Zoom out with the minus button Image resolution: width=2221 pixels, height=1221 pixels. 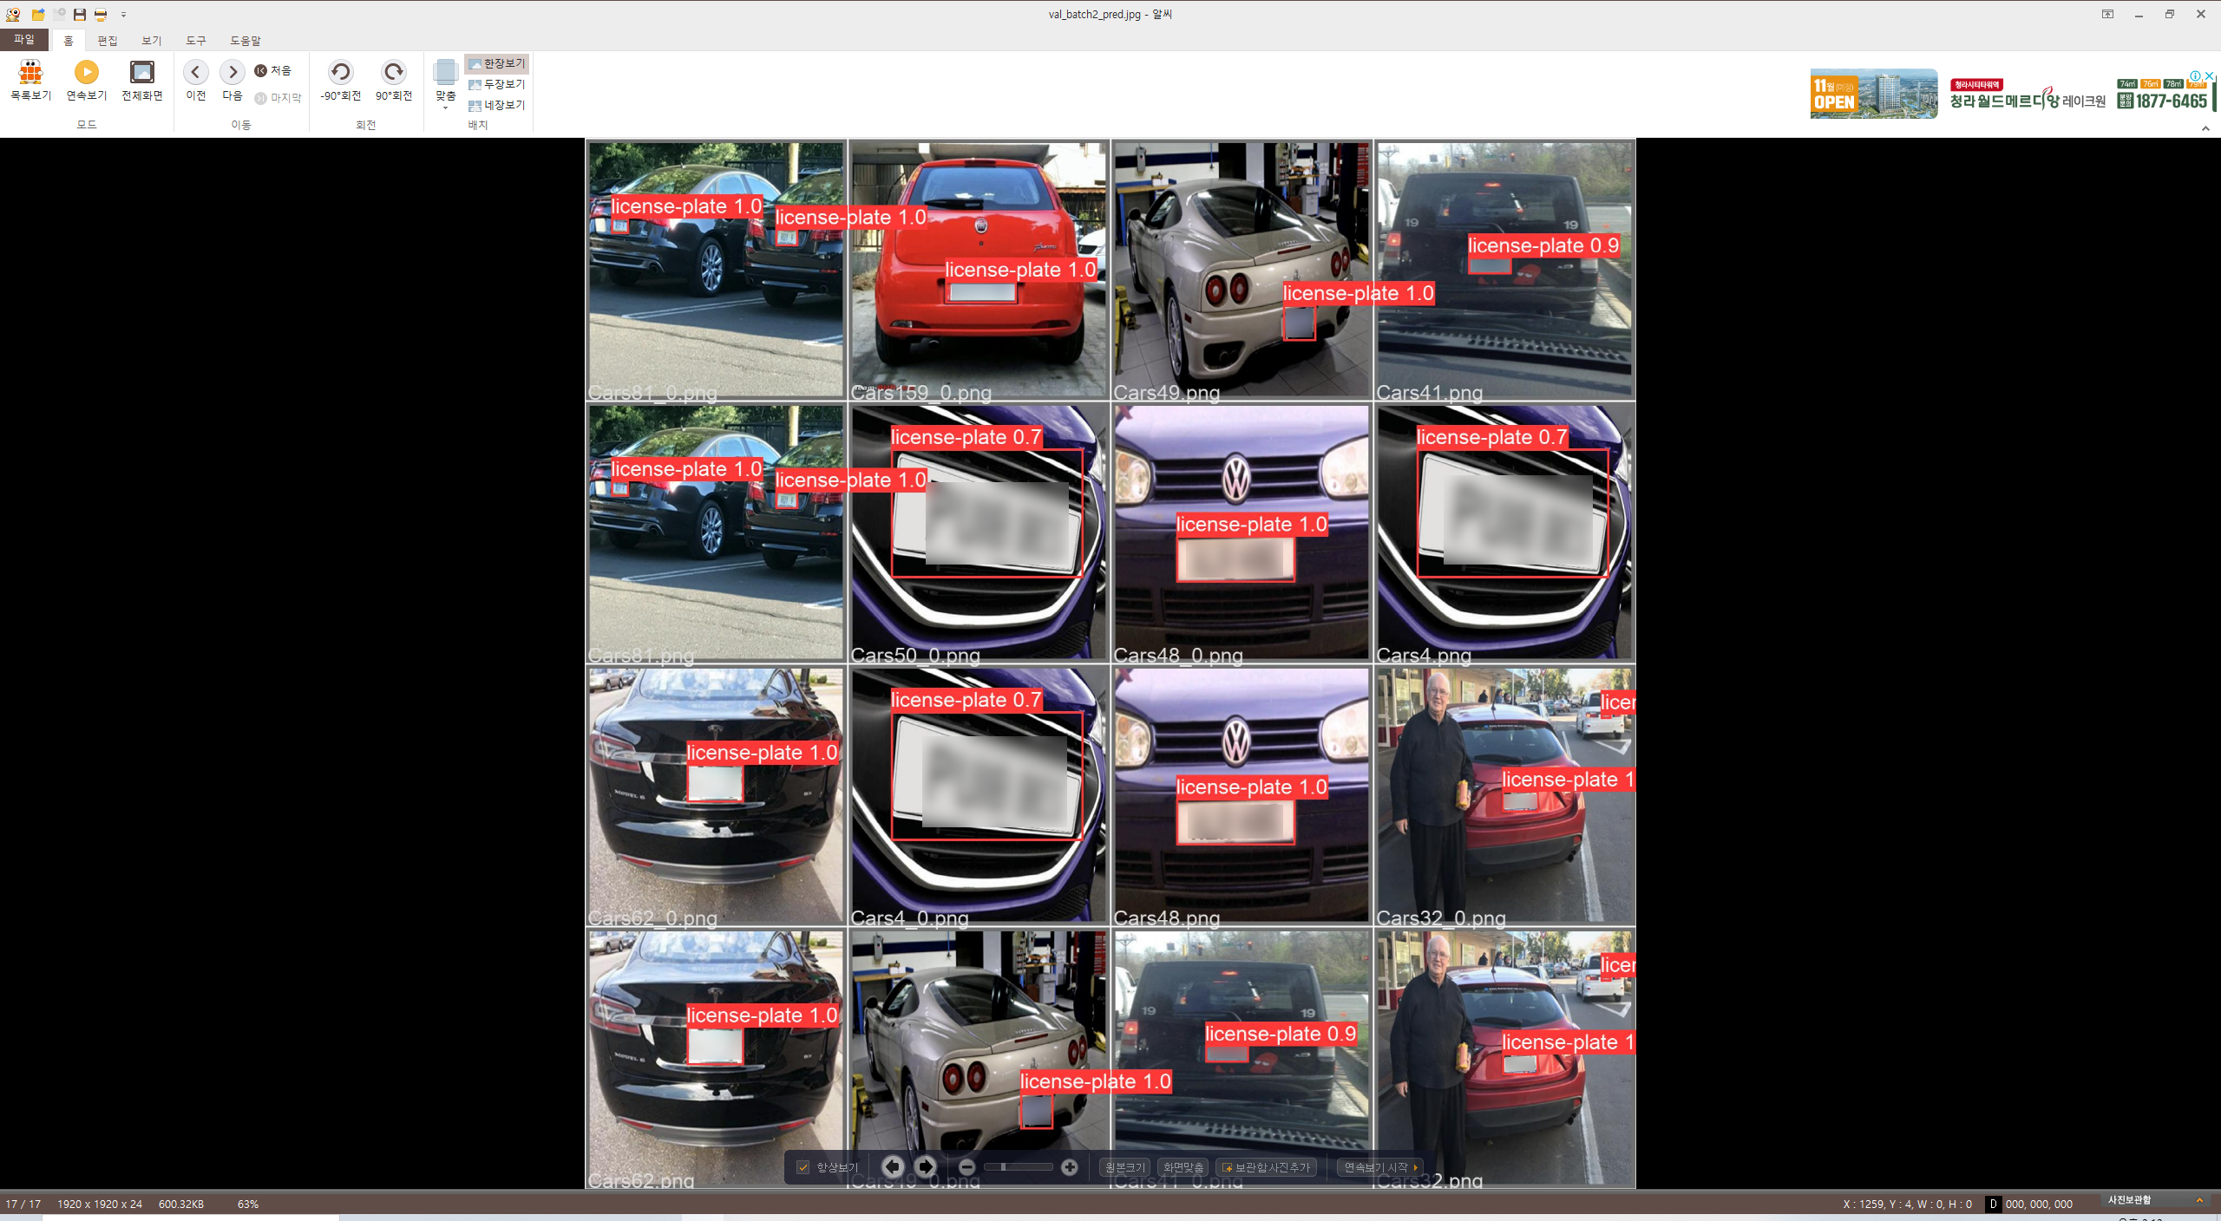(967, 1167)
